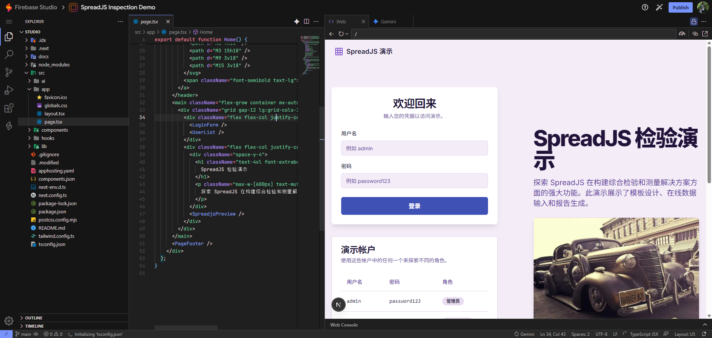Change the TypeScript JSX language mode
Screen dimensions: 712x338
pos(644,334)
